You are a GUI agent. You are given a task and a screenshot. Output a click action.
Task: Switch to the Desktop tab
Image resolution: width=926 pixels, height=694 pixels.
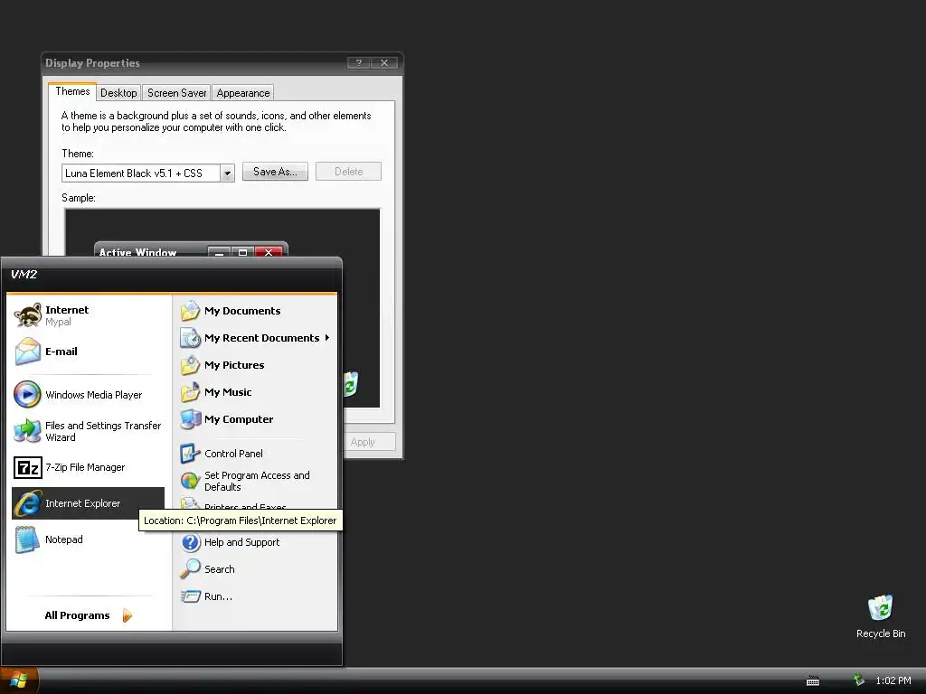(x=118, y=93)
